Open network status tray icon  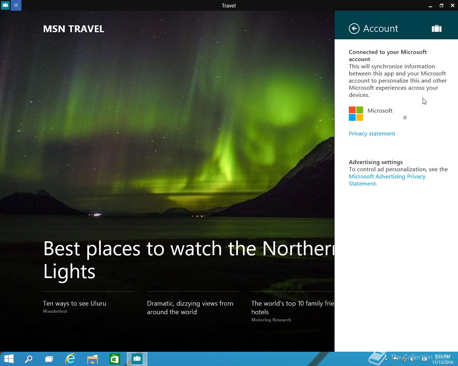tap(404, 359)
